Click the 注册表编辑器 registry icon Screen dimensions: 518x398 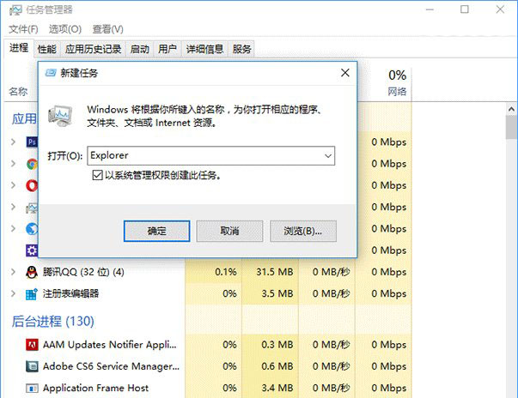point(32,293)
